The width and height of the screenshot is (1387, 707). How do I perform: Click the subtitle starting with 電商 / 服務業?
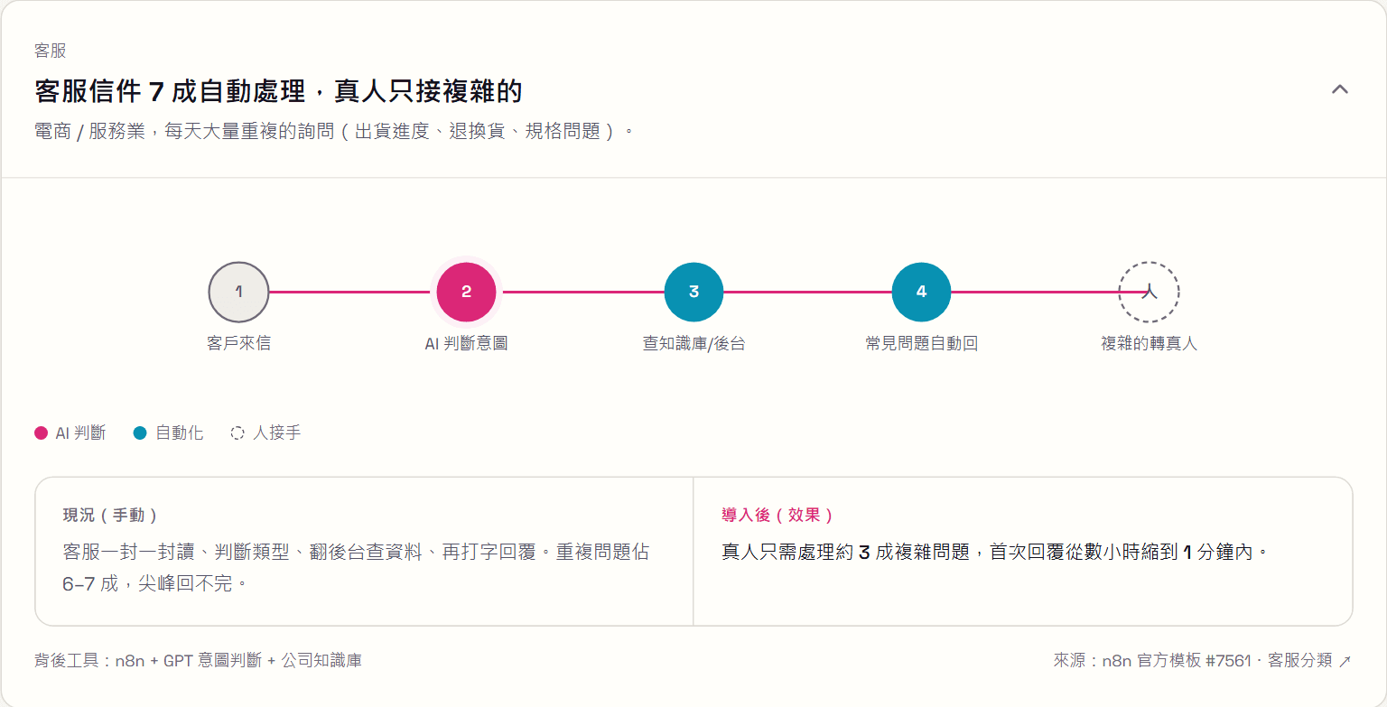[335, 131]
